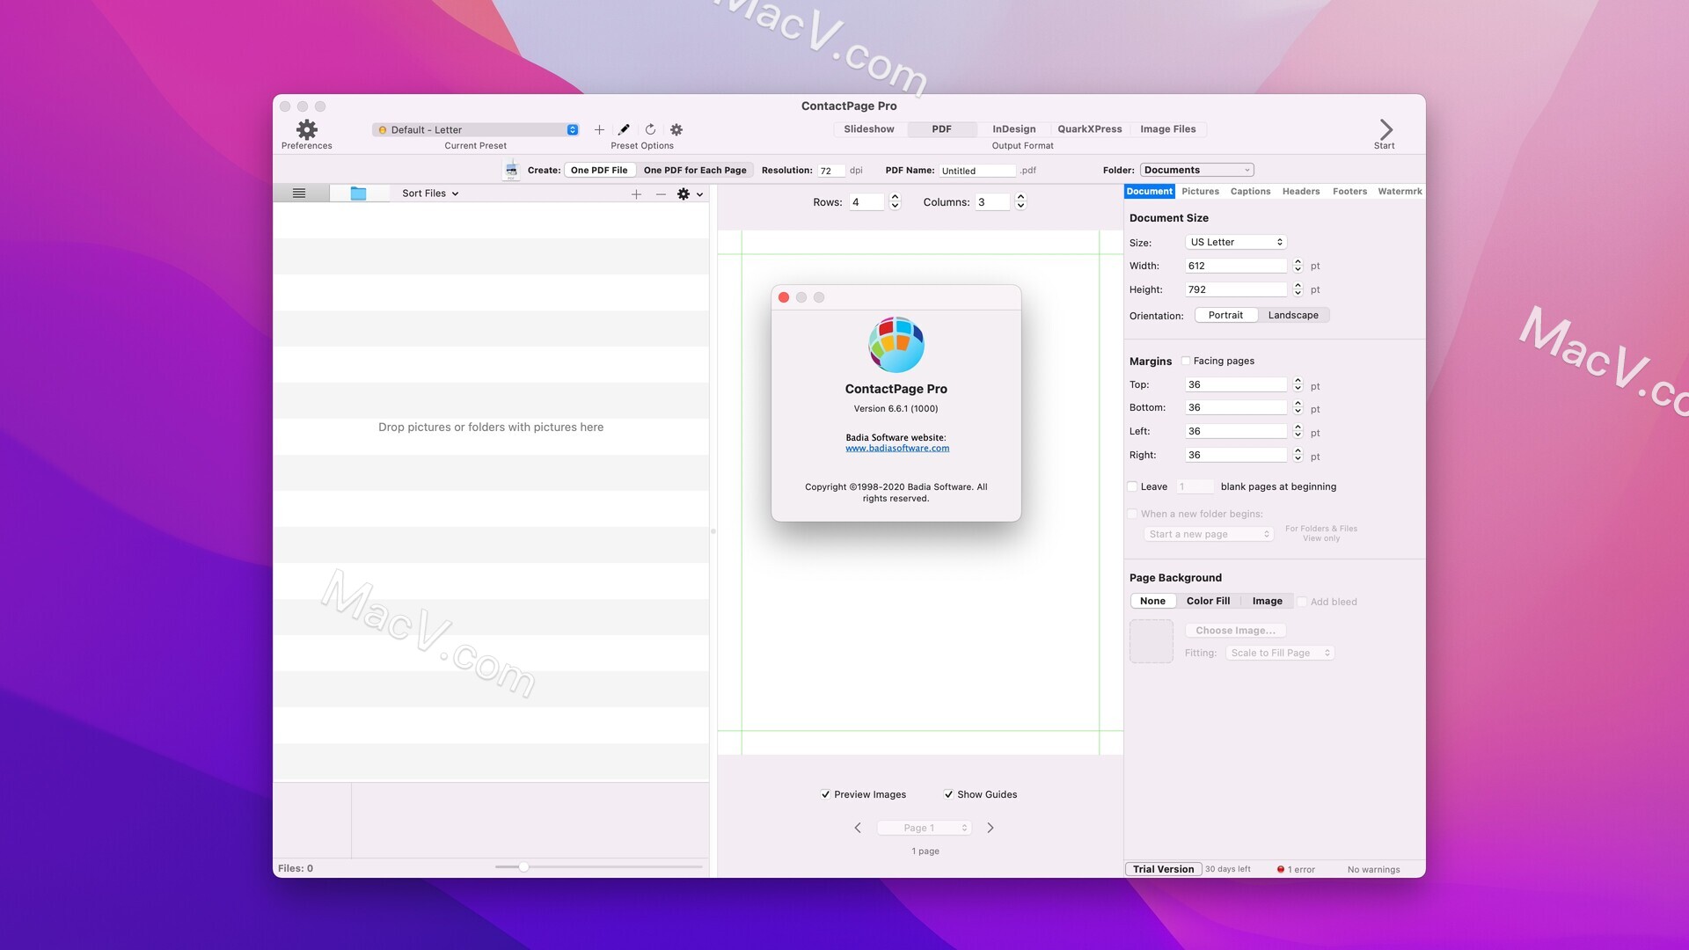Screen dimensions: 1689x950
Task: Click Trial Version button
Action: (1163, 869)
